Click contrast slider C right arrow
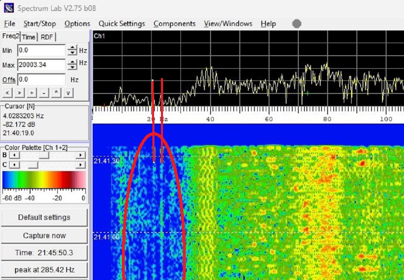Image resolution: width=404 pixels, height=280 pixels. pyautogui.click(x=80, y=165)
